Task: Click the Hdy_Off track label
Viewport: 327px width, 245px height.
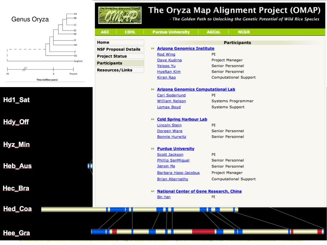Action: coord(16,122)
